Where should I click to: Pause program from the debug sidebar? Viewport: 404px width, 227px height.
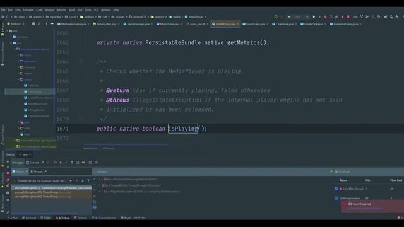pyautogui.click(x=8, y=167)
